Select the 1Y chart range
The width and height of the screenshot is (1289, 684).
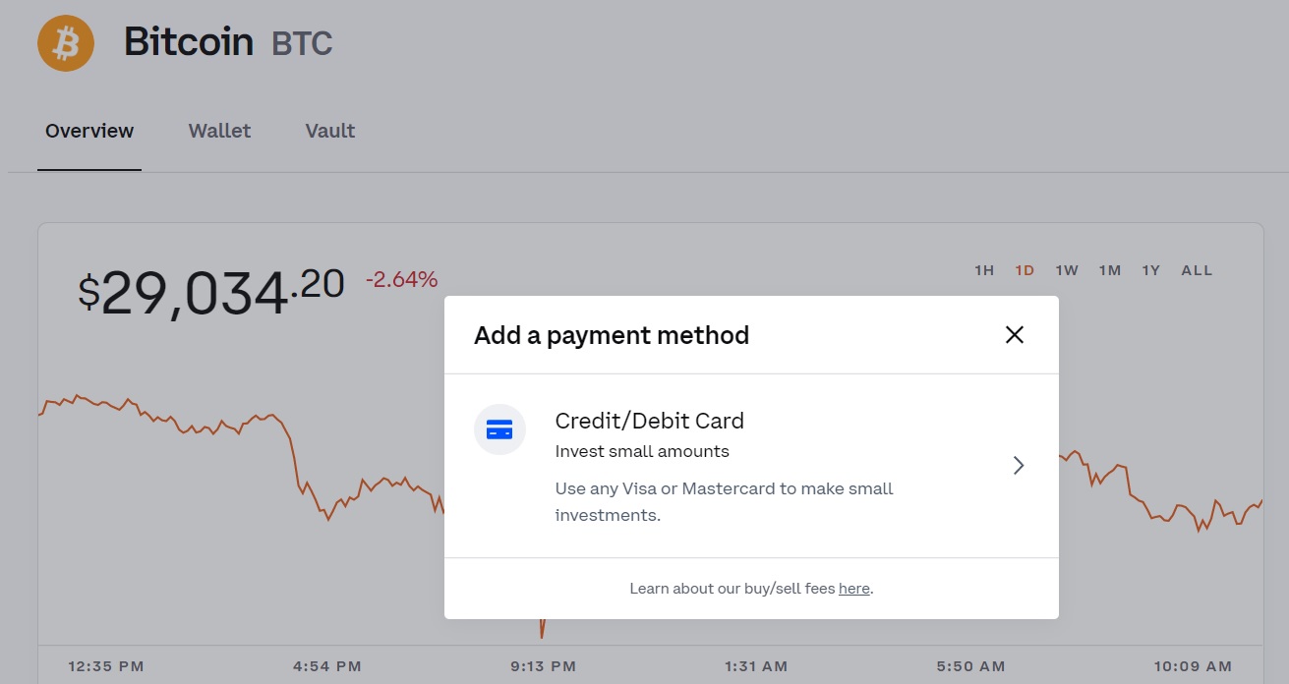pyautogui.click(x=1151, y=270)
